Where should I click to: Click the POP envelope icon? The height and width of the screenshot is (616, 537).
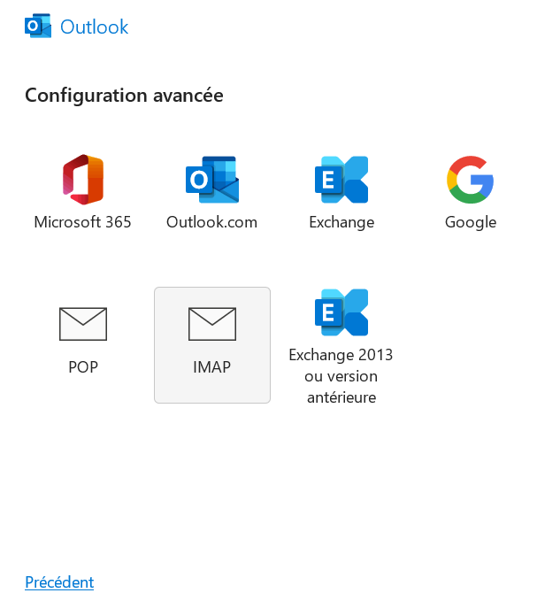(x=83, y=324)
